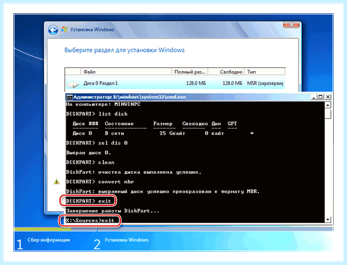Click the yellow warning triangle icon

(x=57, y=182)
